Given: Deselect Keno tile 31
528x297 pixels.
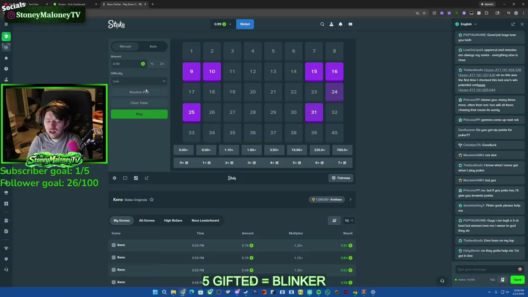Looking at the screenshot, I should (x=314, y=112).
